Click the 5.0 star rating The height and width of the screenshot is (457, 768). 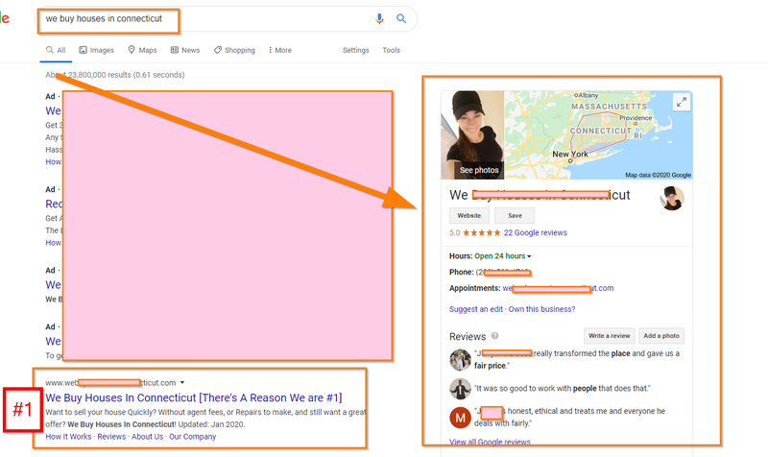[474, 232]
